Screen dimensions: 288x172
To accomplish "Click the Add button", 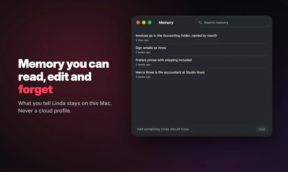I will click(262, 129).
